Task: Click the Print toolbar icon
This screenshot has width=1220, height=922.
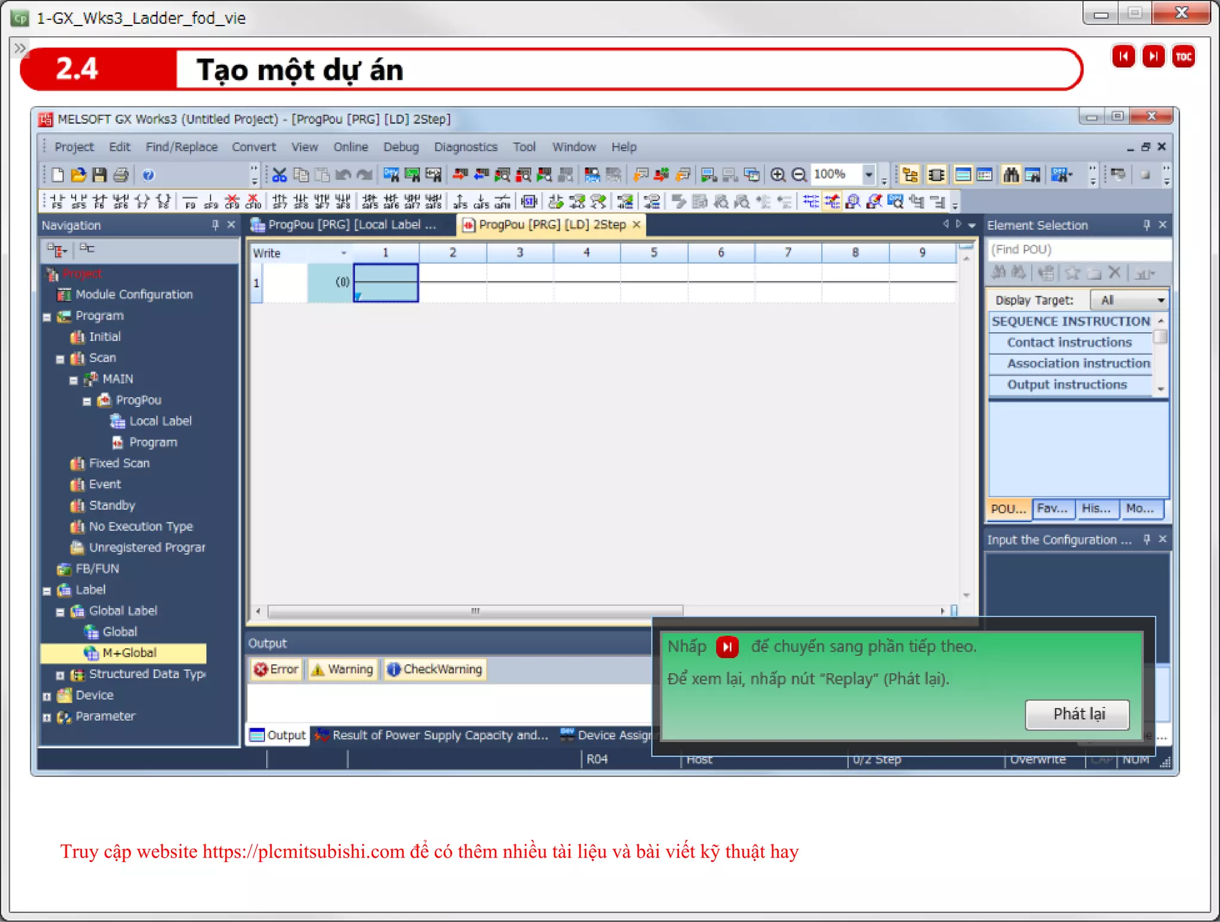Action: (121, 175)
